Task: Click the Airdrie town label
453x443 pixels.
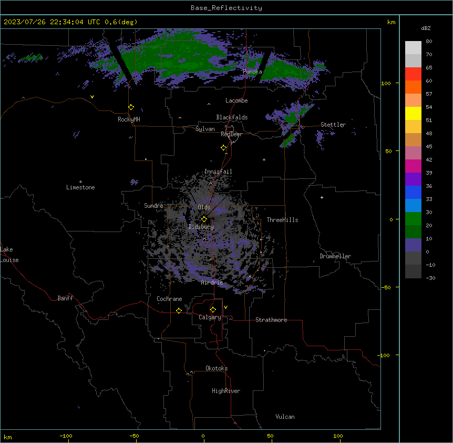Action: [x=212, y=283]
